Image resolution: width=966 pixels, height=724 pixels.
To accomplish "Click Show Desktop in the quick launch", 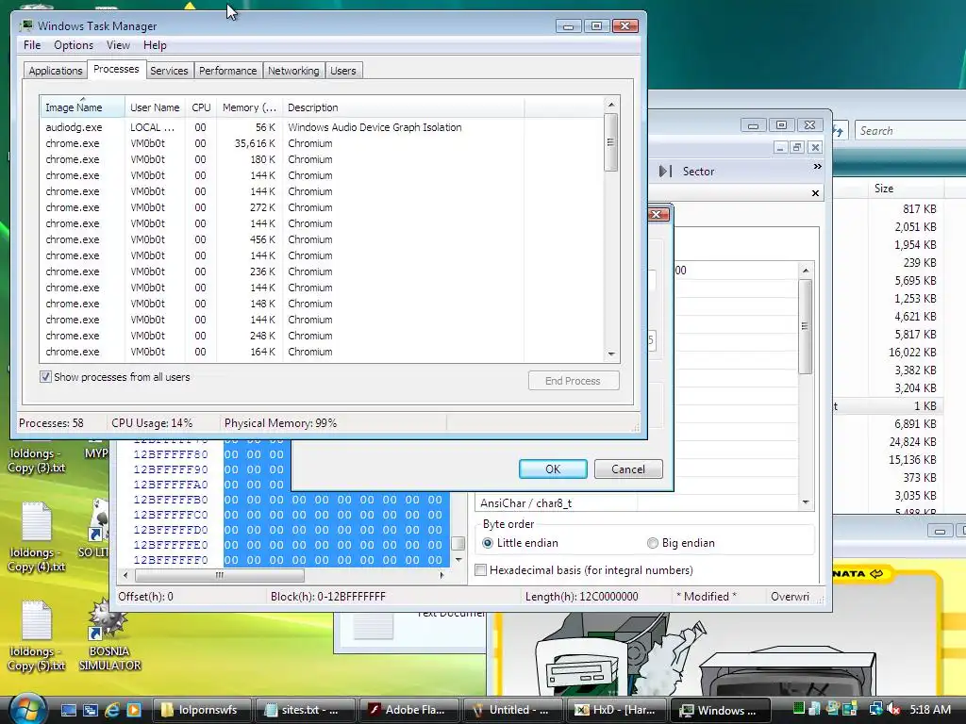I will tap(69, 710).
